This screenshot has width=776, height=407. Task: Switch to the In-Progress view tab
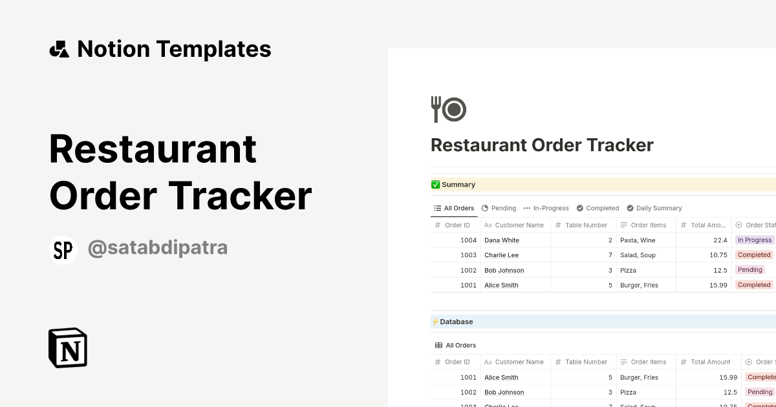coord(546,208)
